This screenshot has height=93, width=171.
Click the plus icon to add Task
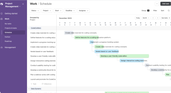click(31, 84)
